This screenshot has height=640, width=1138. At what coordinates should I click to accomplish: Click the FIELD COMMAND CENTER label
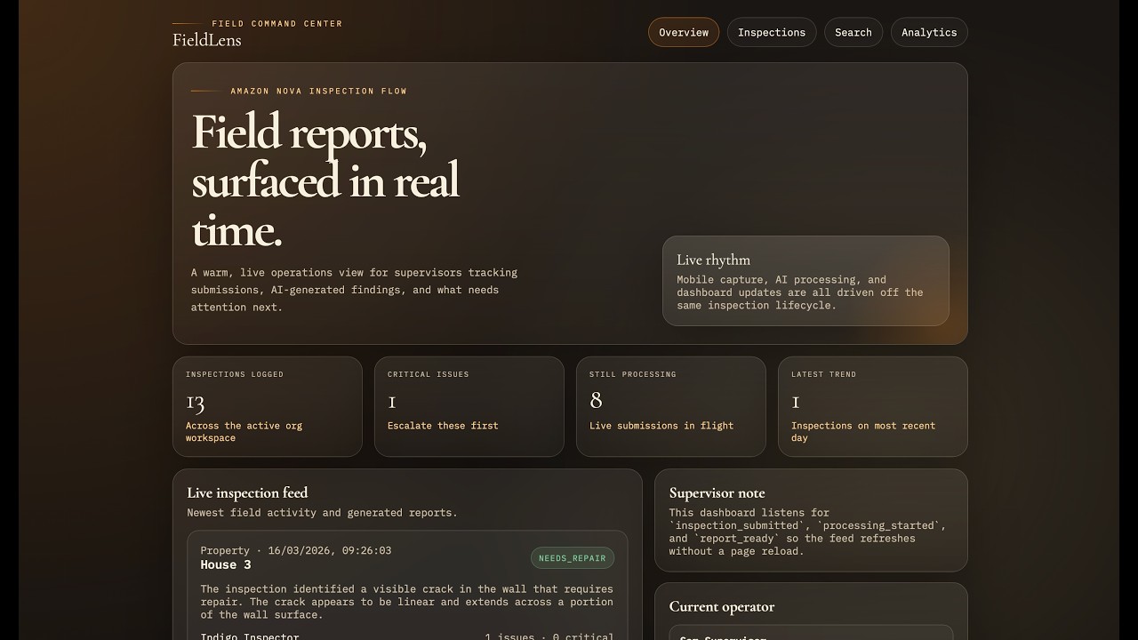pyautogui.click(x=277, y=24)
